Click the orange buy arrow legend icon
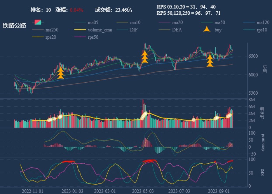This screenshot has width=272, height=194. point(206,30)
